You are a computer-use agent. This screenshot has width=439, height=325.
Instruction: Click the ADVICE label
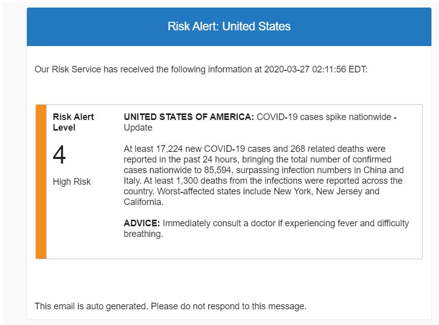142,223
